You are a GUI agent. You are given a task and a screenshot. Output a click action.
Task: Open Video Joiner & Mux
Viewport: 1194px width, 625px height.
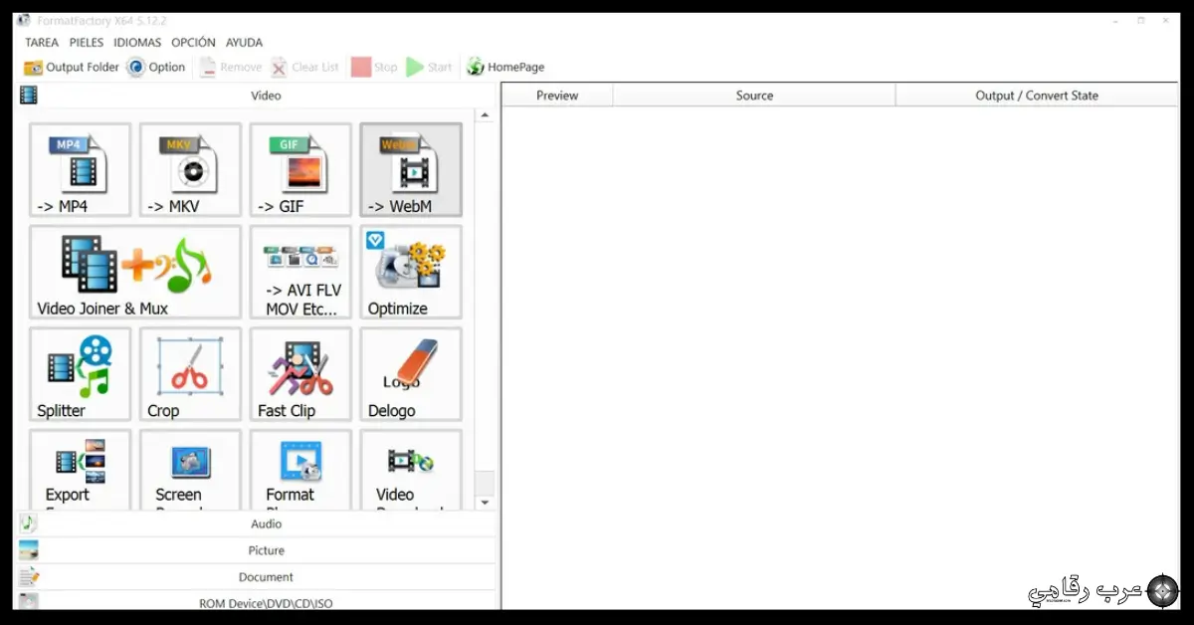134,272
